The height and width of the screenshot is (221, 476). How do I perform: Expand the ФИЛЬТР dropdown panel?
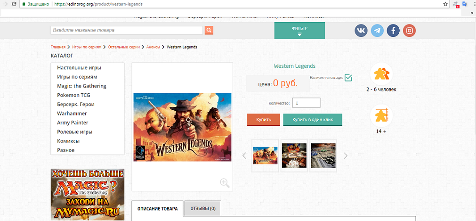coord(299,31)
